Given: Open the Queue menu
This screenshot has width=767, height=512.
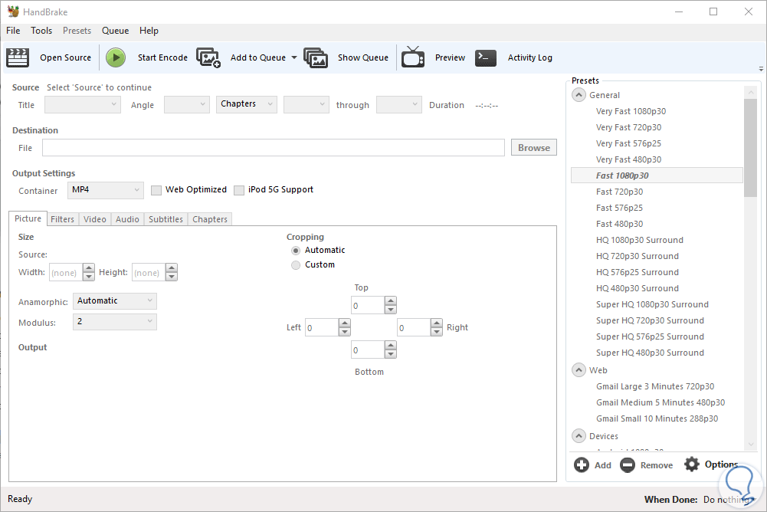Looking at the screenshot, I should click(x=116, y=31).
